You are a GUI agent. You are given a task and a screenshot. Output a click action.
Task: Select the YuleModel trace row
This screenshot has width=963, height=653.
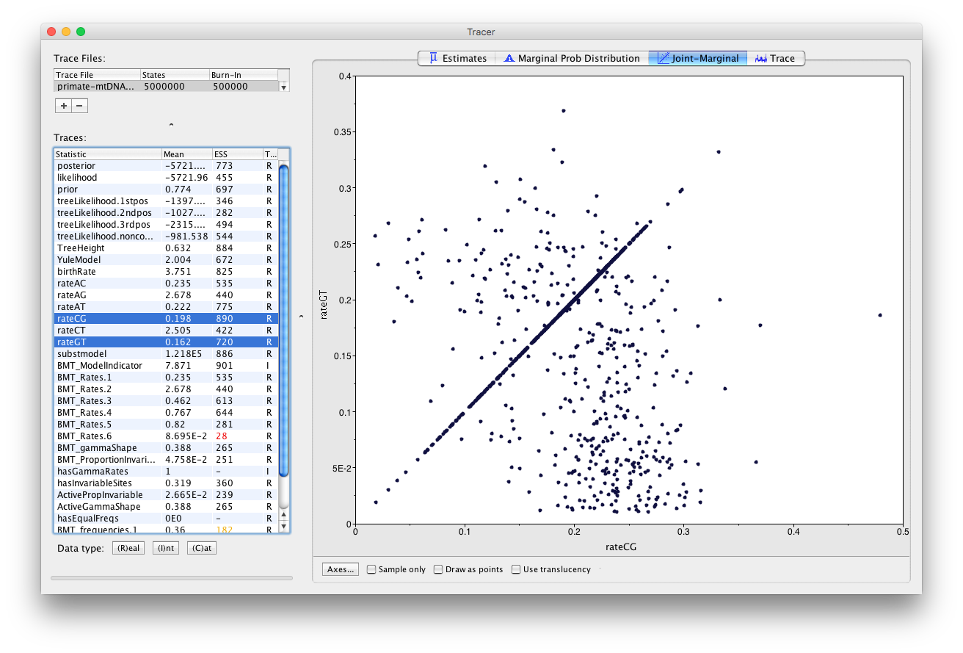(167, 260)
